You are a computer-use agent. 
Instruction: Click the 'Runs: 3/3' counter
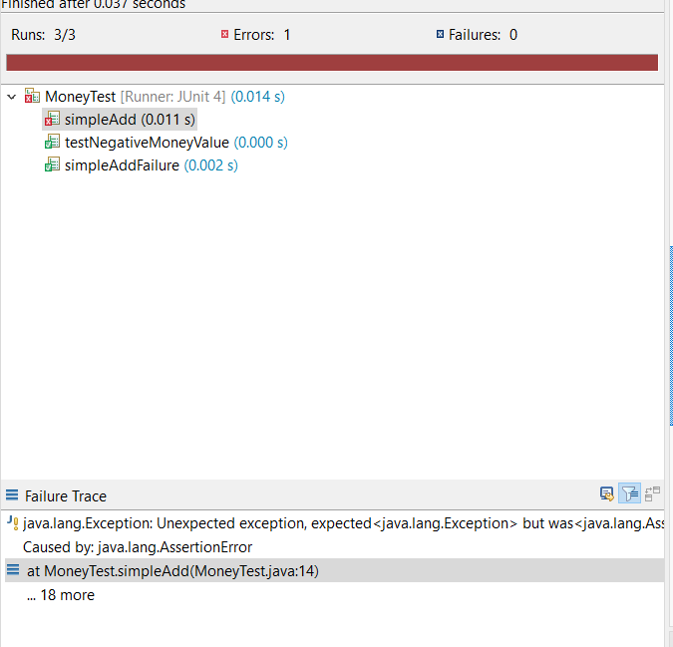[43, 35]
